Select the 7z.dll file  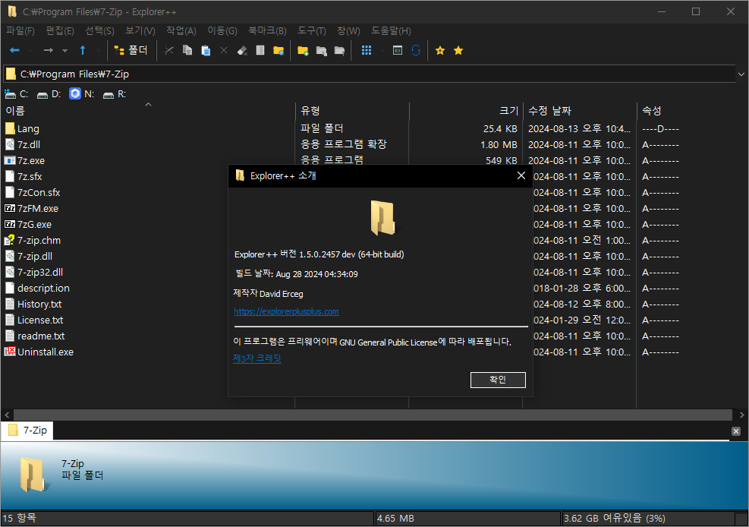(x=23, y=144)
